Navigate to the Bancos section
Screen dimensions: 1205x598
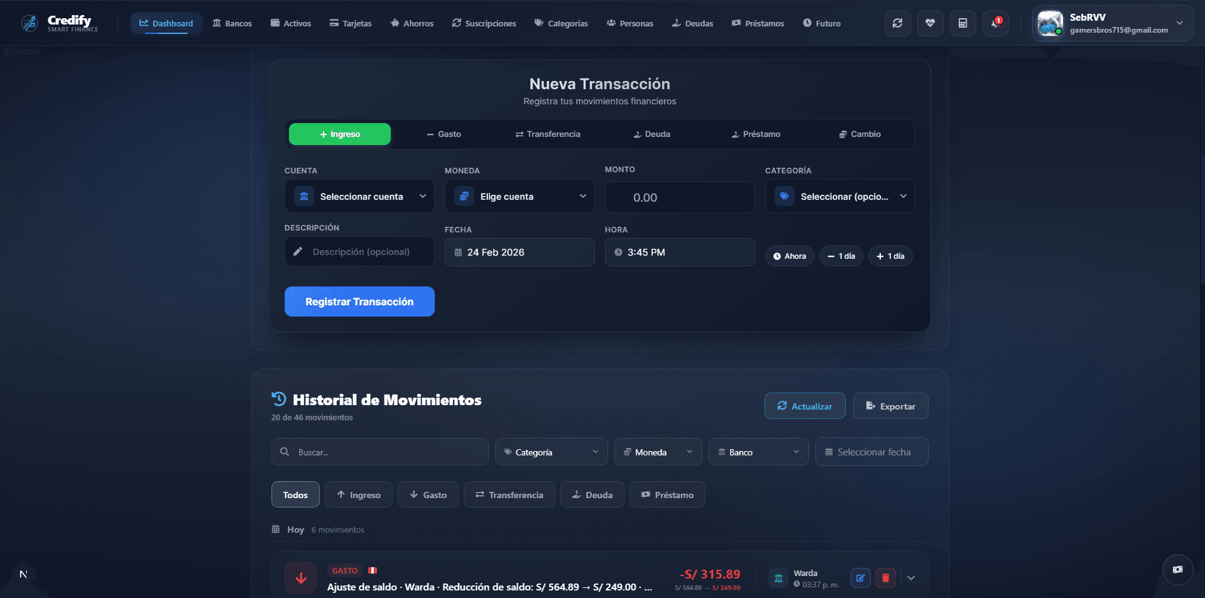pyautogui.click(x=232, y=23)
